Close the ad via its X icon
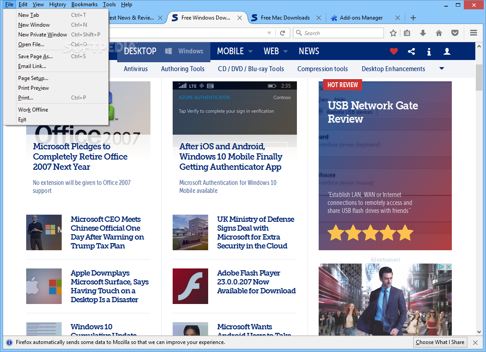The width and height of the screenshot is (486, 352). [448, 267]
